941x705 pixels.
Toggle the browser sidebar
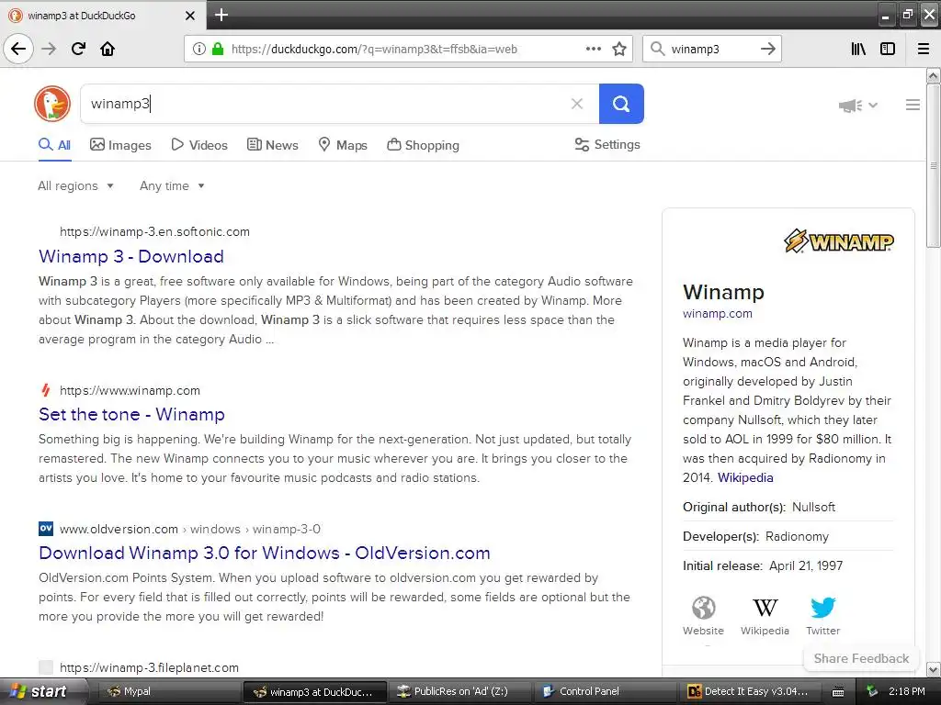coord(888,49)
